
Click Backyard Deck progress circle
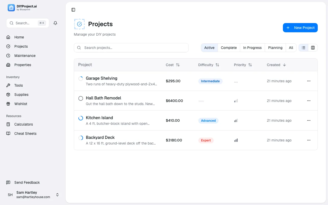[x=80, y=138]
